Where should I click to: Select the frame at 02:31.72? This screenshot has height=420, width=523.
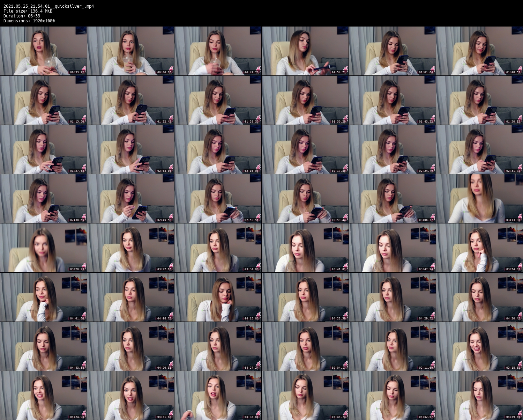(479, 149)
